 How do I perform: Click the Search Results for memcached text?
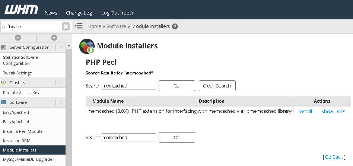click(120, 73)
